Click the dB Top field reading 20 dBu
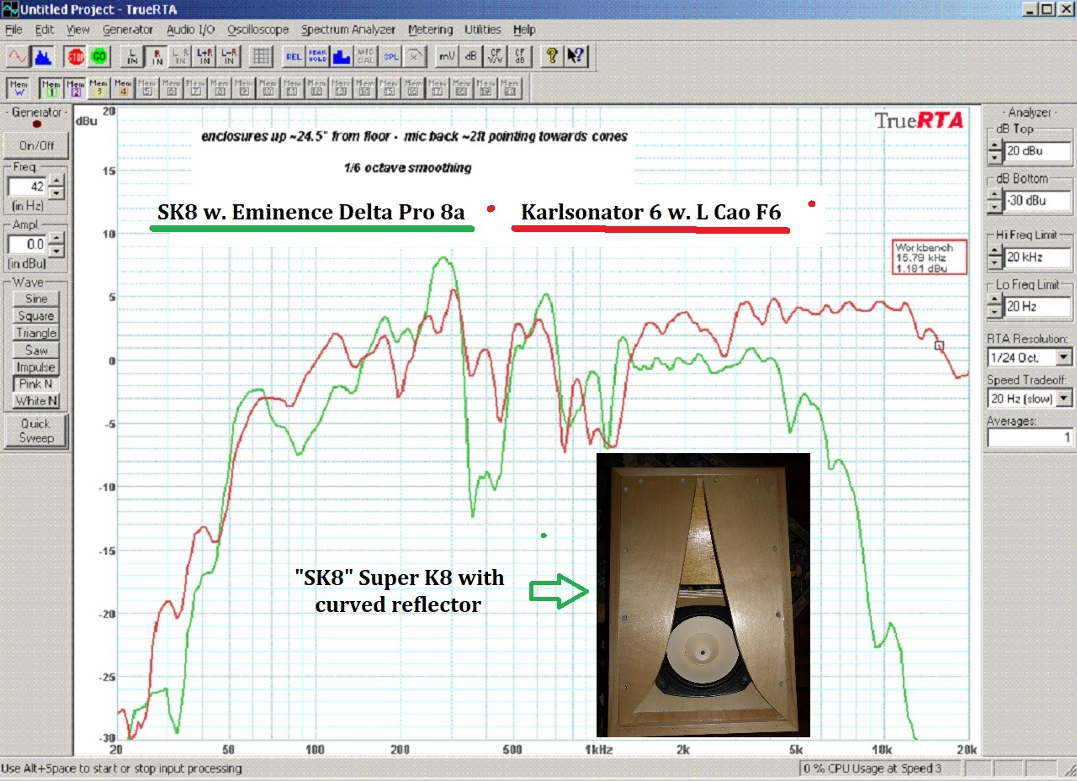 (1037, 152)
